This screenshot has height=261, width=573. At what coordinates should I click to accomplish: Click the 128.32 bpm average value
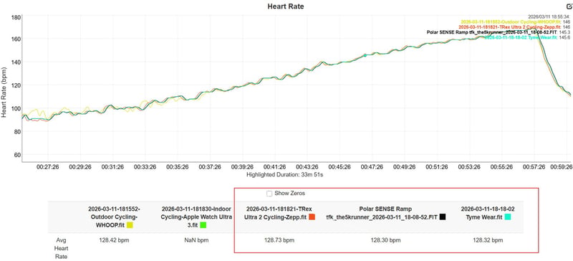tap(488, 240)
